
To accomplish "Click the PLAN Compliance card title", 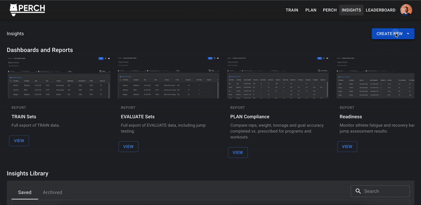I will click(249, 117).
